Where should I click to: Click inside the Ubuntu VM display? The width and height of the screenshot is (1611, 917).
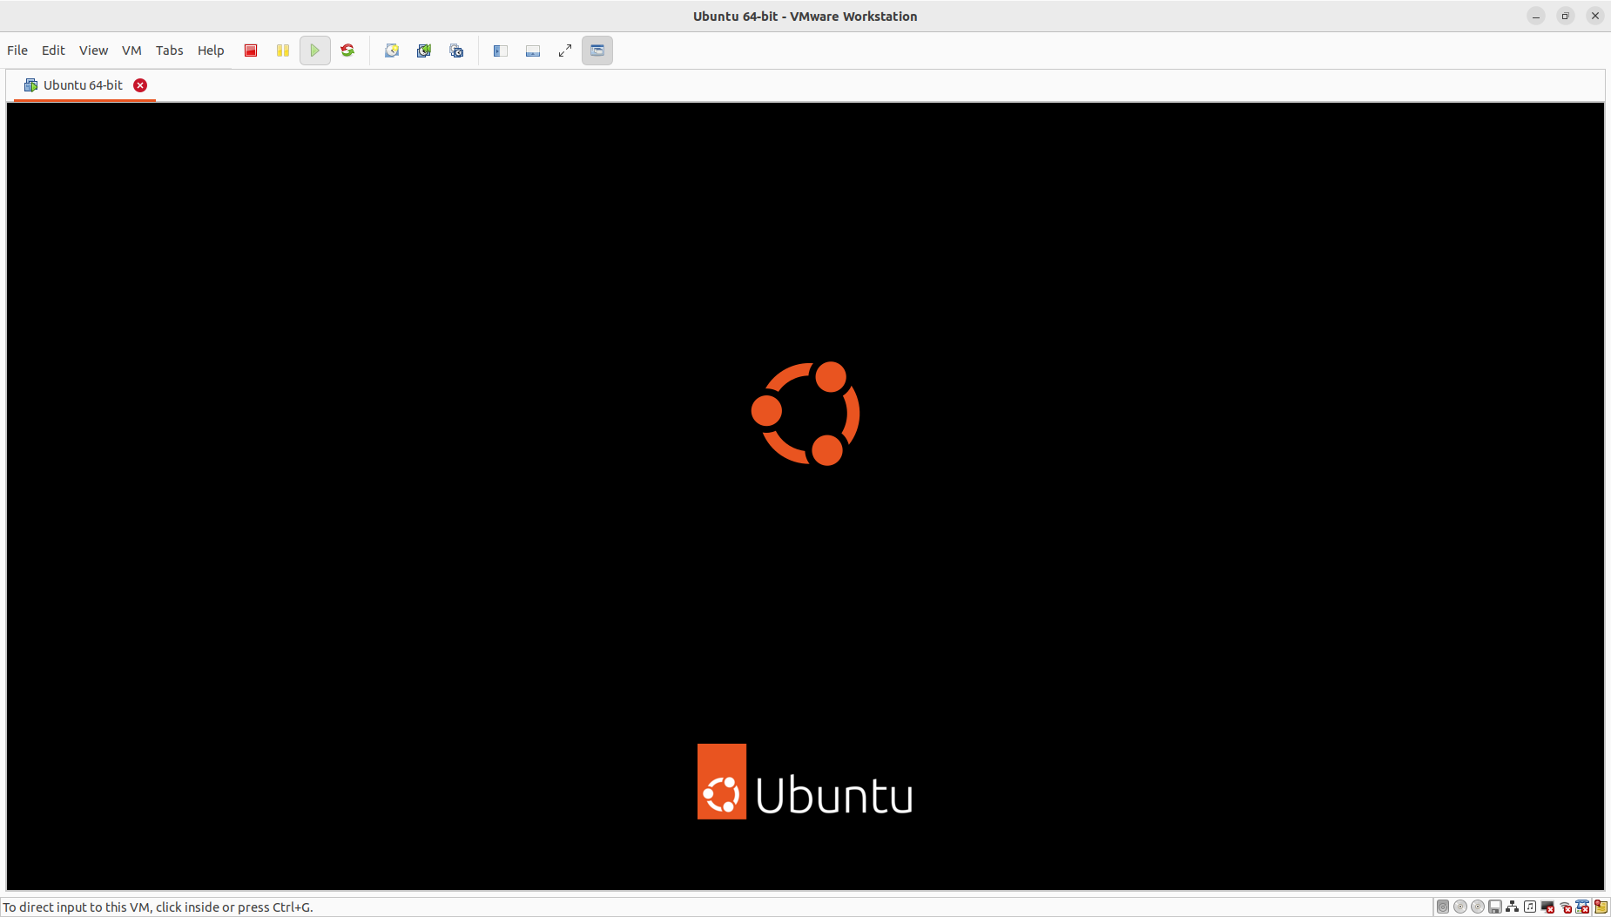tap(805, 496)
